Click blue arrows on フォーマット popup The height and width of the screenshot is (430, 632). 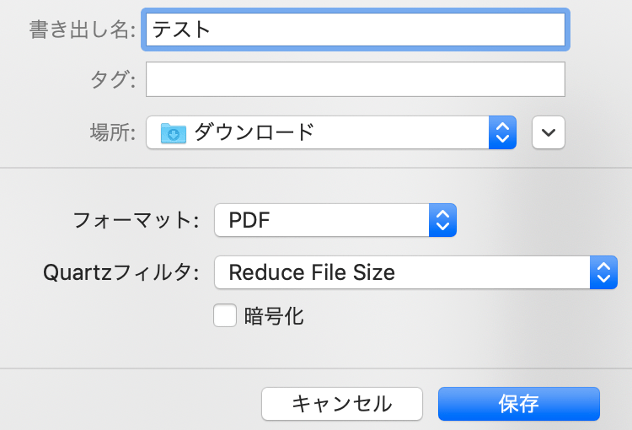(442, 222)
